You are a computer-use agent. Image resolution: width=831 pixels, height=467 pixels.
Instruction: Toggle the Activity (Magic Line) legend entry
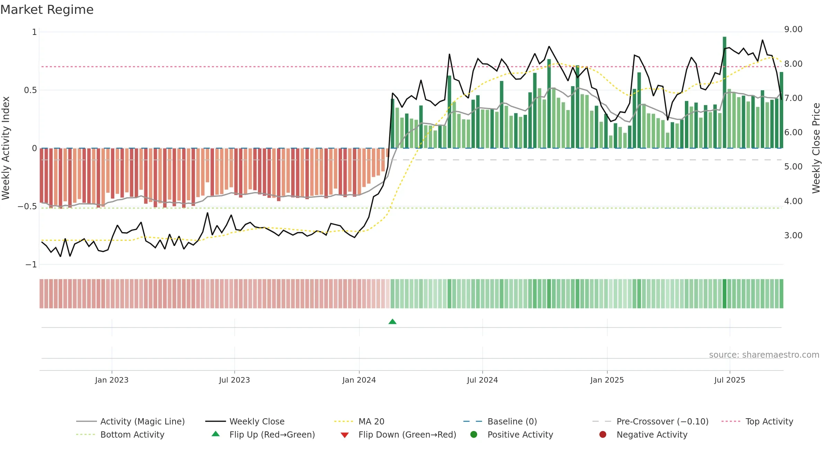[x=131, y=421]
